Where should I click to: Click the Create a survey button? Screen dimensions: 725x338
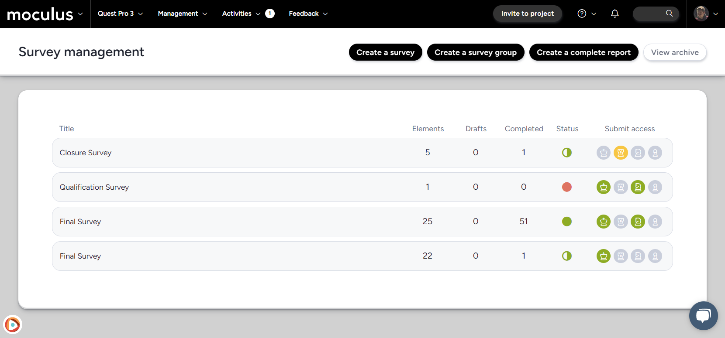pos(385,52)
